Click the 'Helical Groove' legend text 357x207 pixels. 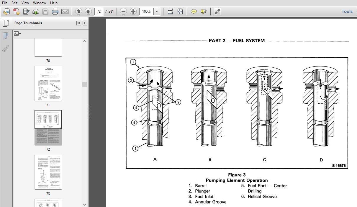262,196
